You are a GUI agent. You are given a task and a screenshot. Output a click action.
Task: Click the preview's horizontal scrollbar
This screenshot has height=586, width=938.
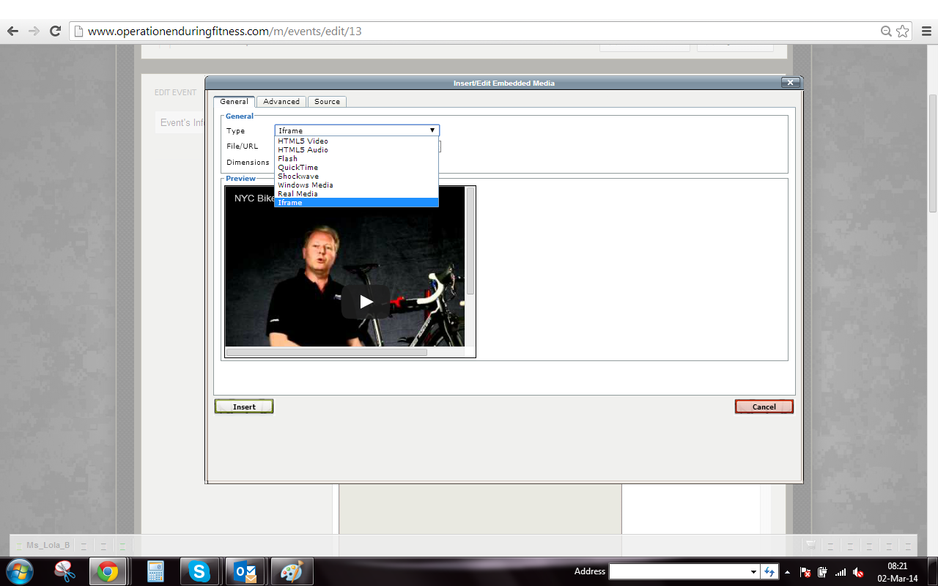click(x=326, y=352)
